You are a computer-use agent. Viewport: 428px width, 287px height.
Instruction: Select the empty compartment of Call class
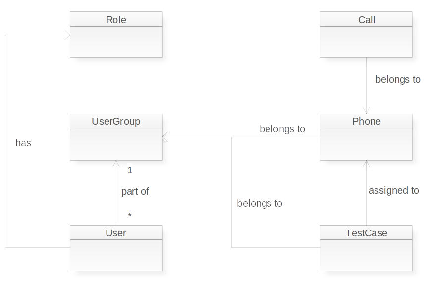point(366,42)
